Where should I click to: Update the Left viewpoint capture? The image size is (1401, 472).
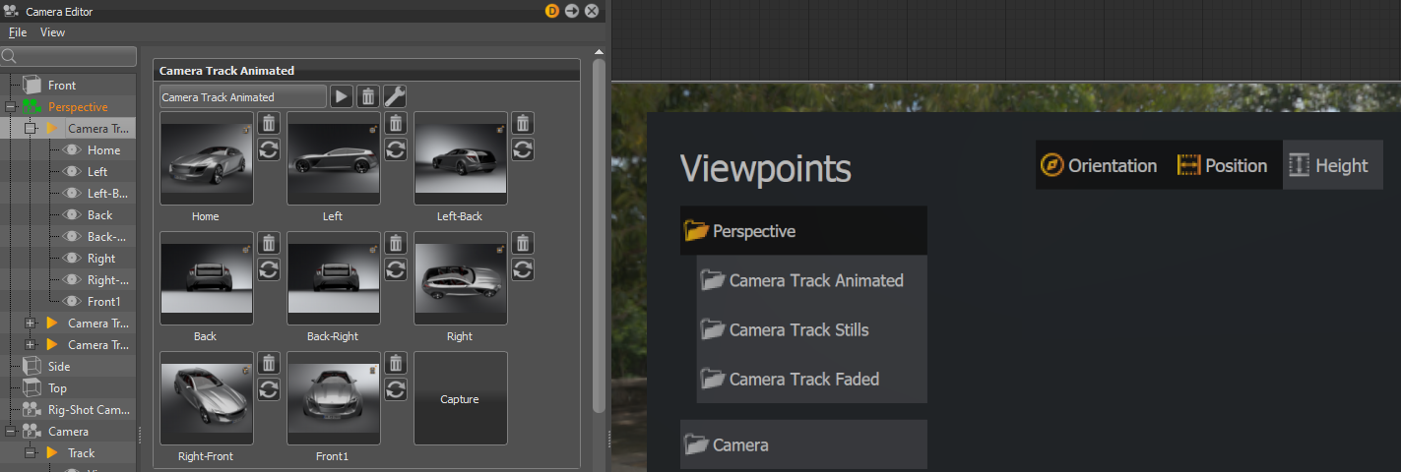click(x=396, y=149)
